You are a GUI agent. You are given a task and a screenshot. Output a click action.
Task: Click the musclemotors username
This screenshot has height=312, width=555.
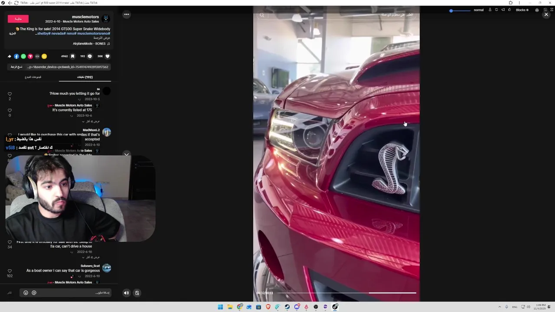pos(85,17)
